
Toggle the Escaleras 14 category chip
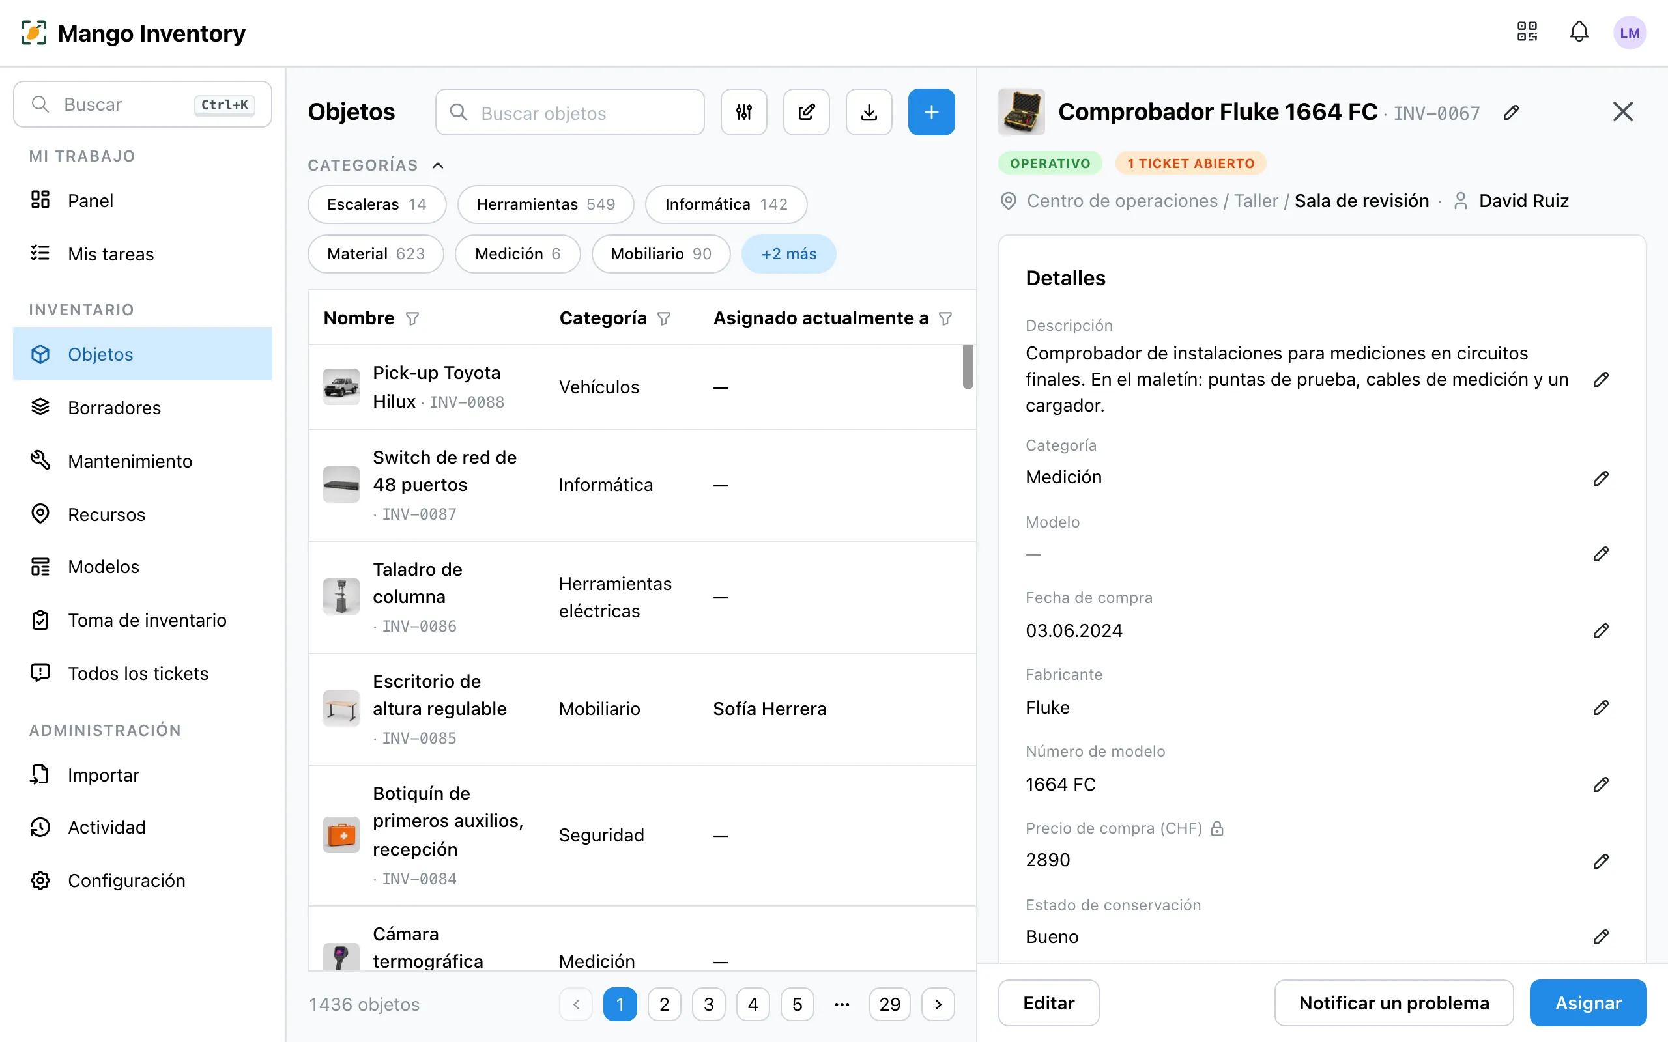377,204
